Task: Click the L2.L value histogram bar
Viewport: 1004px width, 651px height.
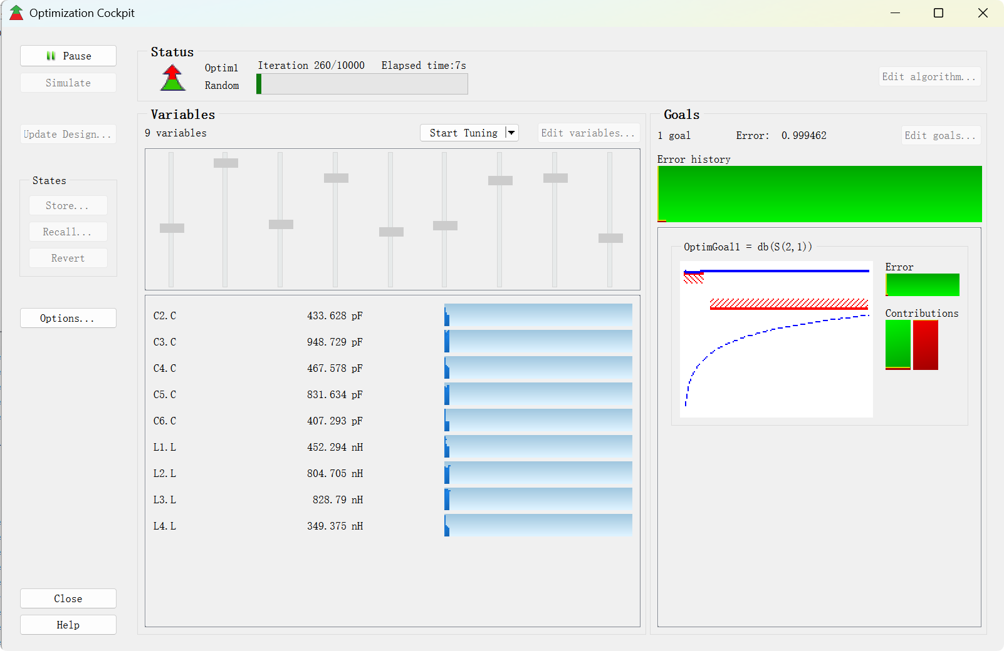Action: click(x=538, y=473)
